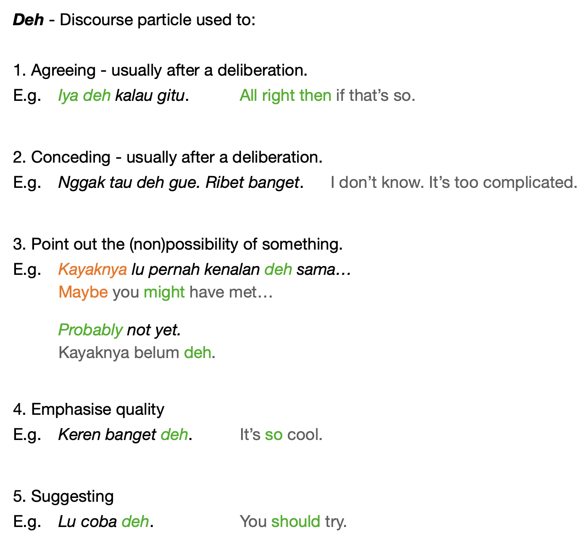Click "Discourse particle used to:" text
Screen dimensions: 588x548
click(x=157, y=20)
